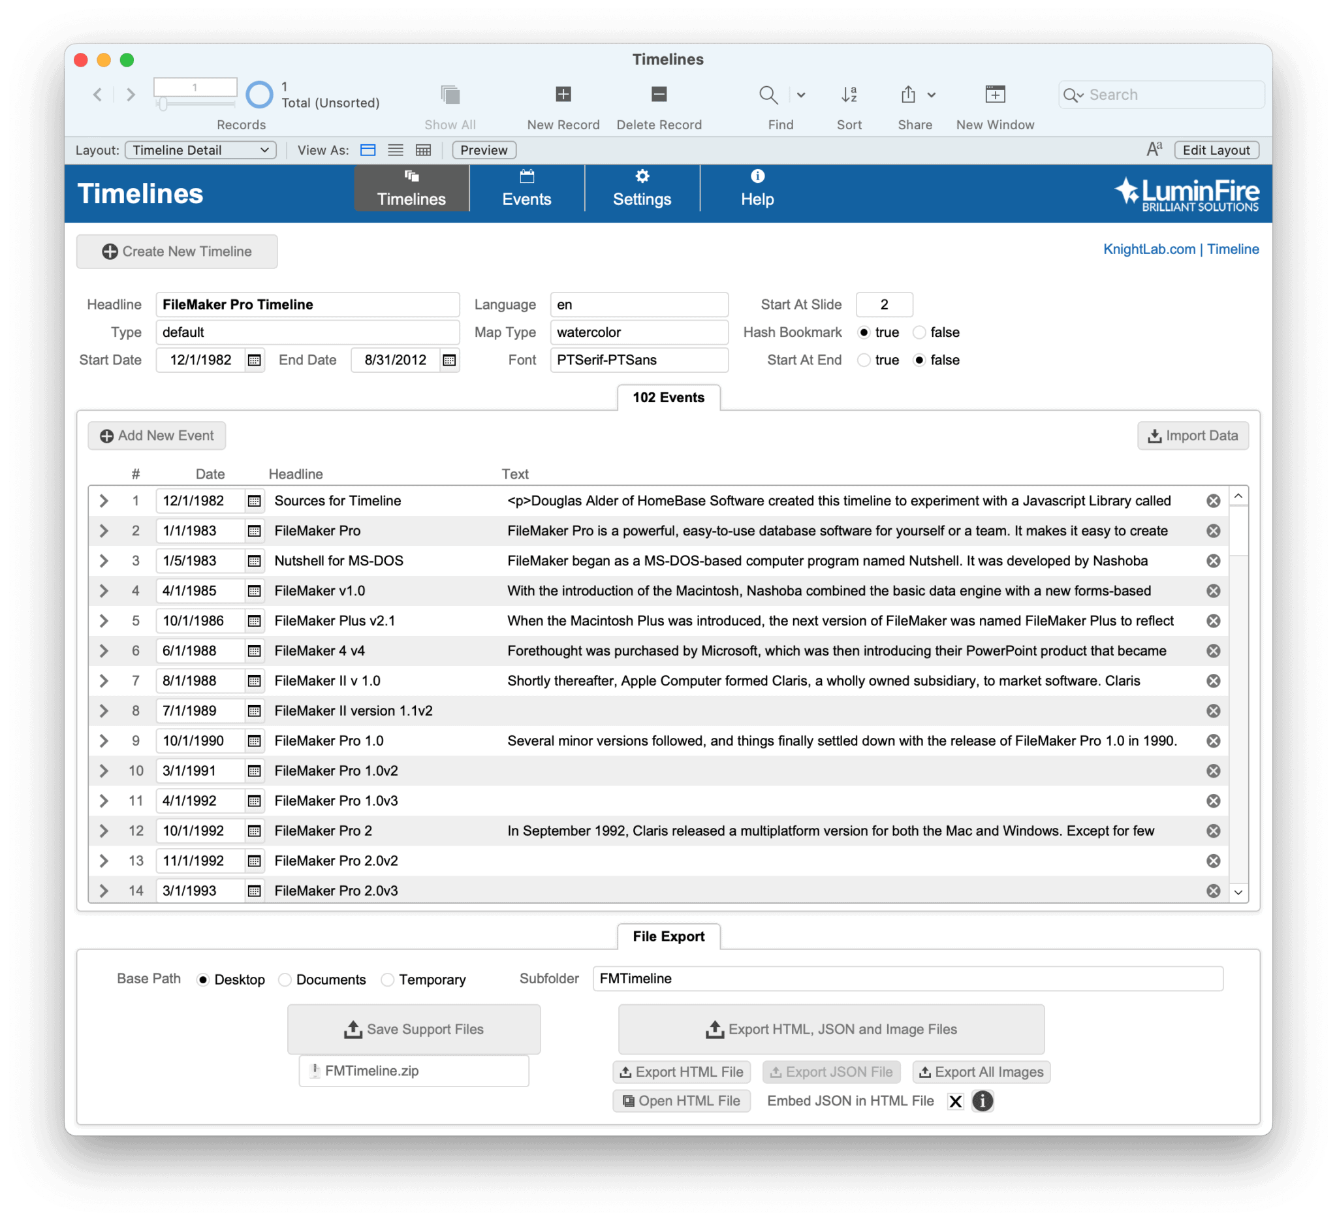Open the KnightLab.com link
This screenshot has height=1221, width=1337.
point(1150,249)
